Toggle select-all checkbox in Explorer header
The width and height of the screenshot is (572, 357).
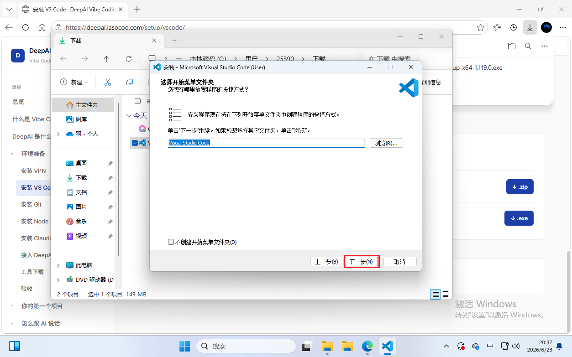click(137, 101)
